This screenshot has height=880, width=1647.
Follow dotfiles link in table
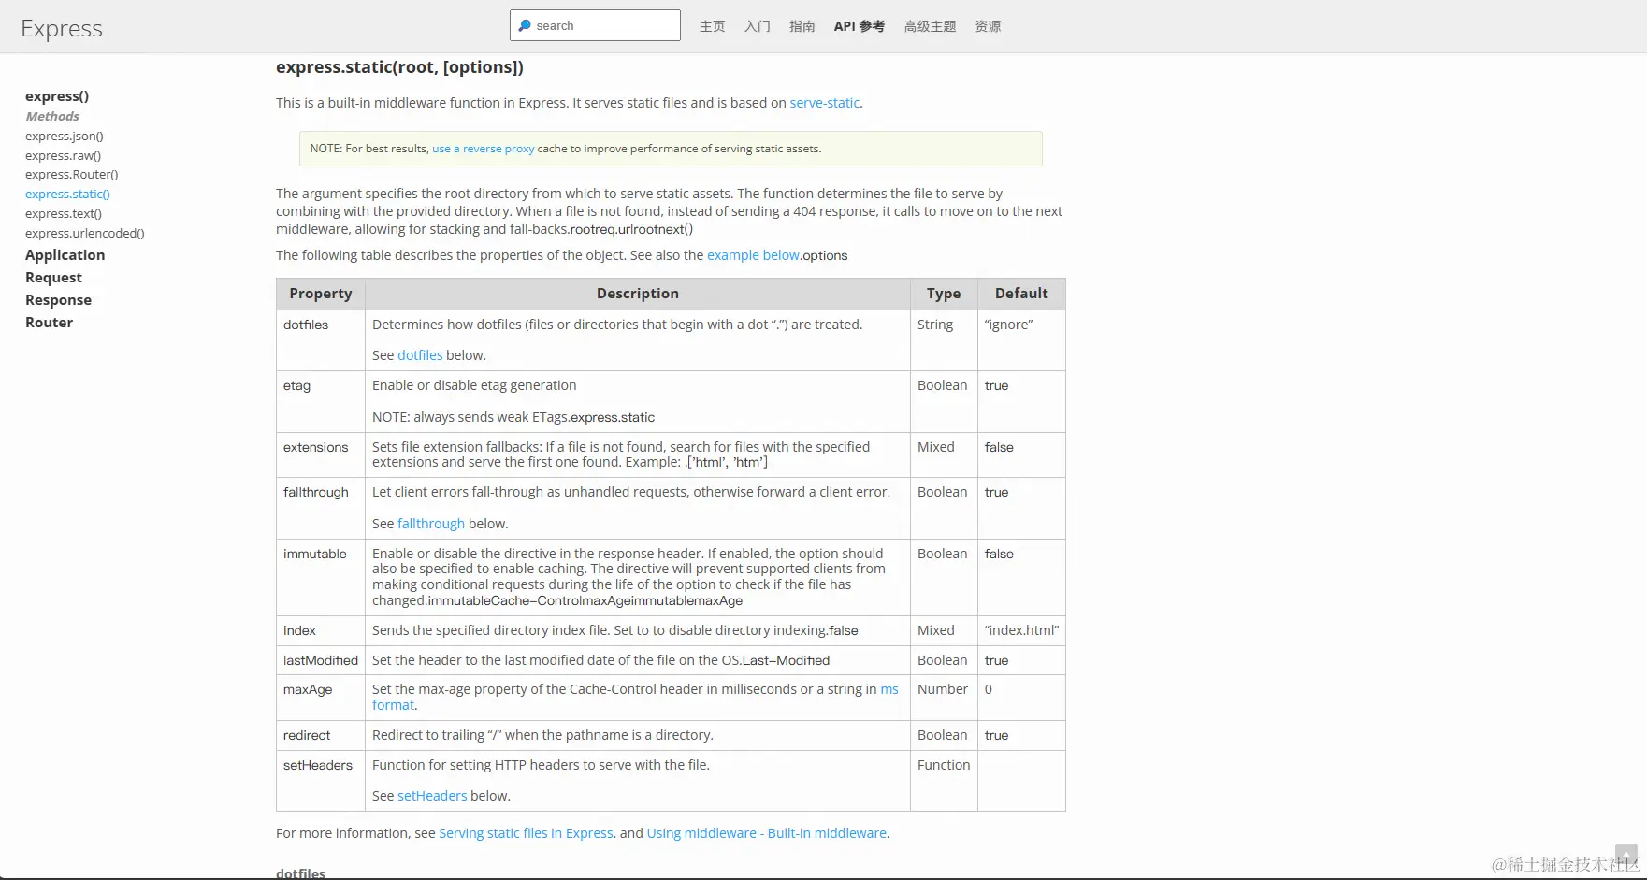coord(420,355)
